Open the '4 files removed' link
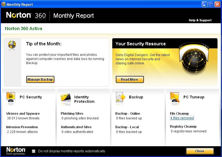 pyautogui.click(x=182, y=118)
